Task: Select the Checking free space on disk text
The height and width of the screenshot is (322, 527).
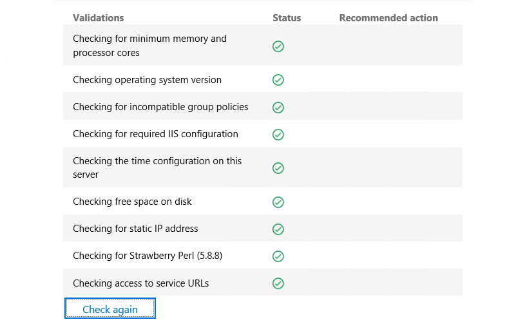Action: 132,202
